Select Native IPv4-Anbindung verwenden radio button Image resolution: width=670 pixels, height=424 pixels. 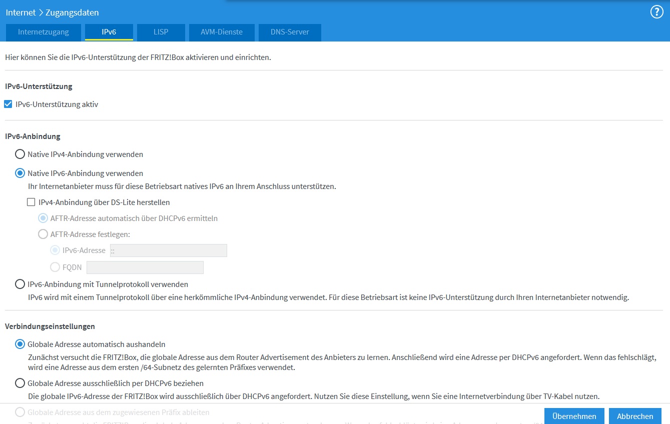[x=20, y=154]
